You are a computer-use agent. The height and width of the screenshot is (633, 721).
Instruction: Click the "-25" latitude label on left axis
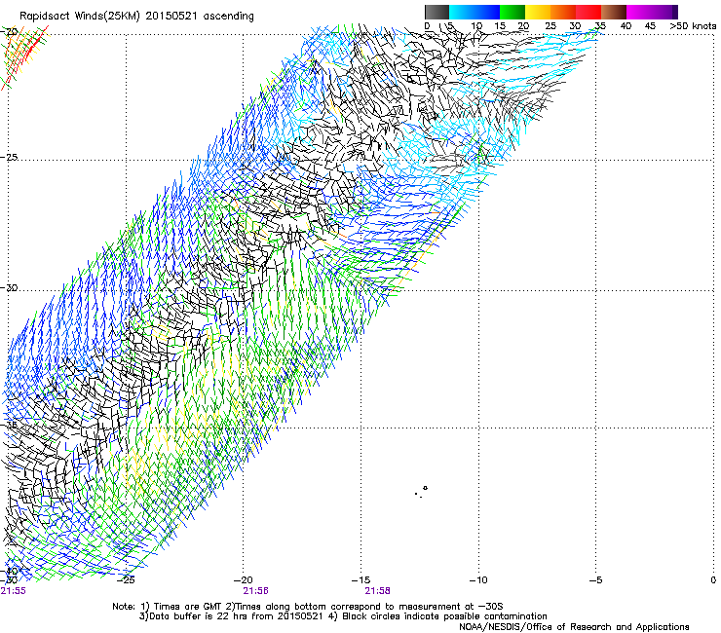[9, 157]
